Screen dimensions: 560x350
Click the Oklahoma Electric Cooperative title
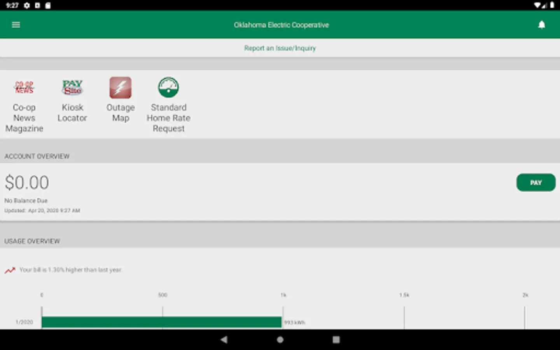(281, 25)
